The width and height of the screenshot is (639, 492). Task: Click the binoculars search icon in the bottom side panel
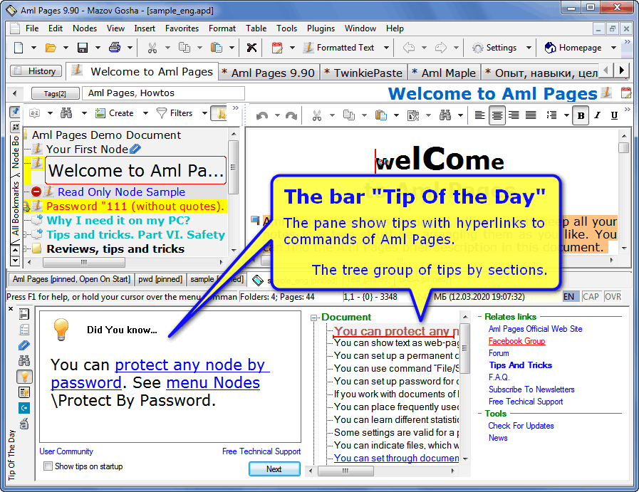pyautogui.click(x=24, y=361)
